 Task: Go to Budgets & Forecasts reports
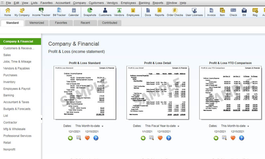17,109
